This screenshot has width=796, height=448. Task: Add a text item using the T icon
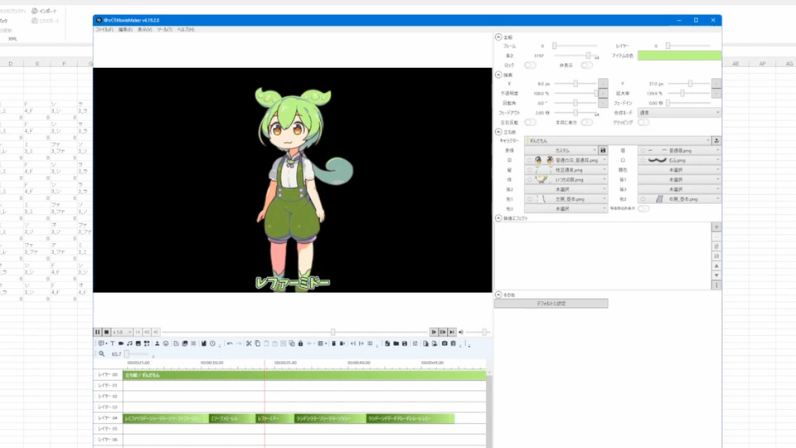click(x=112, y=343)
